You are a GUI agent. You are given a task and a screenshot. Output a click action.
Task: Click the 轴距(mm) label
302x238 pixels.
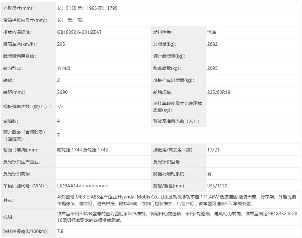coord(14,92)
